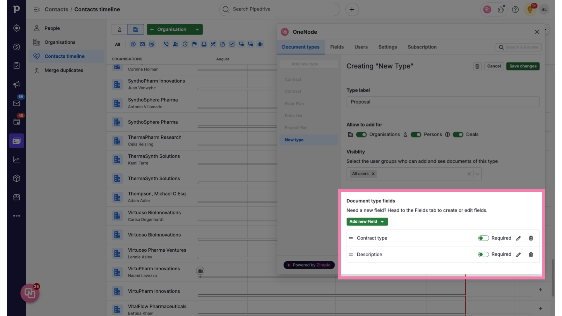Delete the Description field trash icon
This screenshot has height=316, width=562.
[x=531, y=255]
